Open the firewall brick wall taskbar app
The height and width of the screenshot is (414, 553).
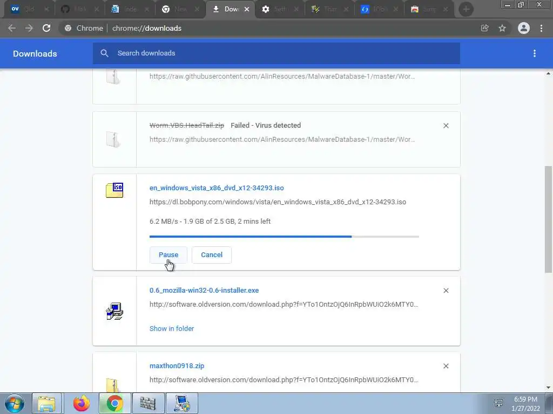pyautogui.click(x=148, y=403)
